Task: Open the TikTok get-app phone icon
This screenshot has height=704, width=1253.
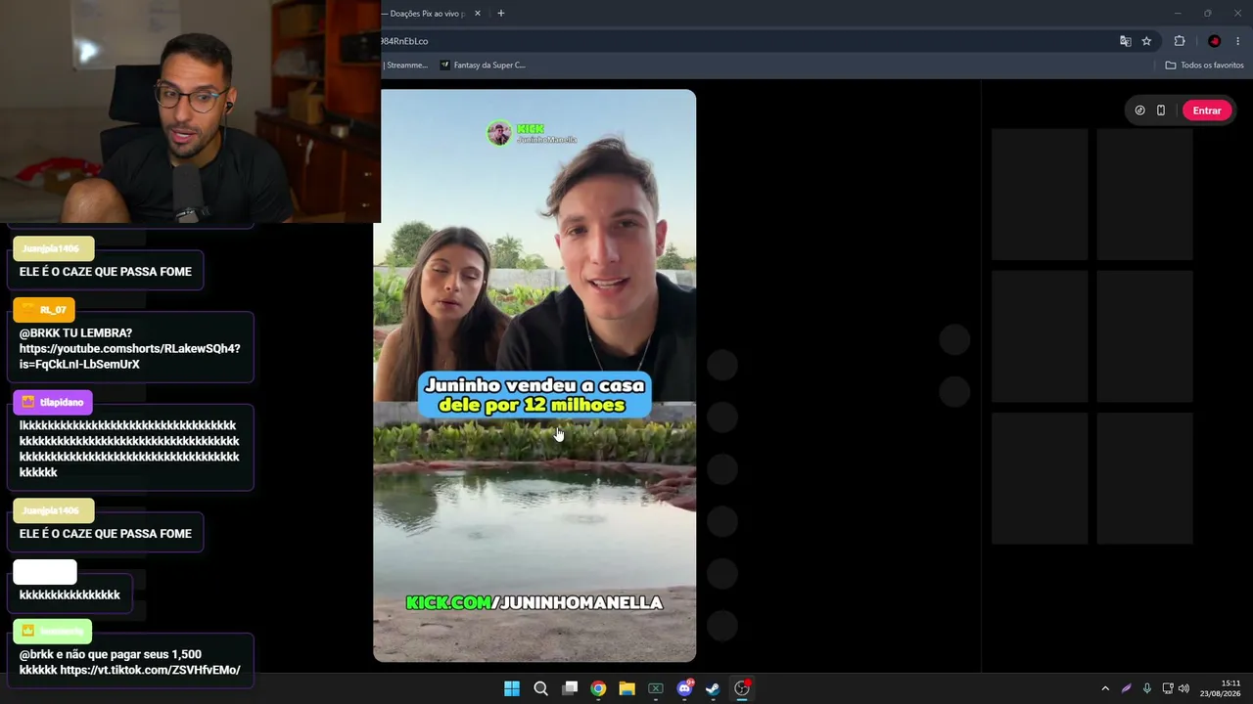Action: [x=1161, y=110]
